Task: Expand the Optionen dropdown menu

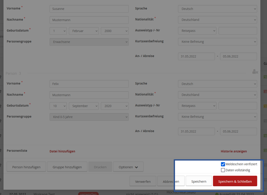Action: coord(128,167)
